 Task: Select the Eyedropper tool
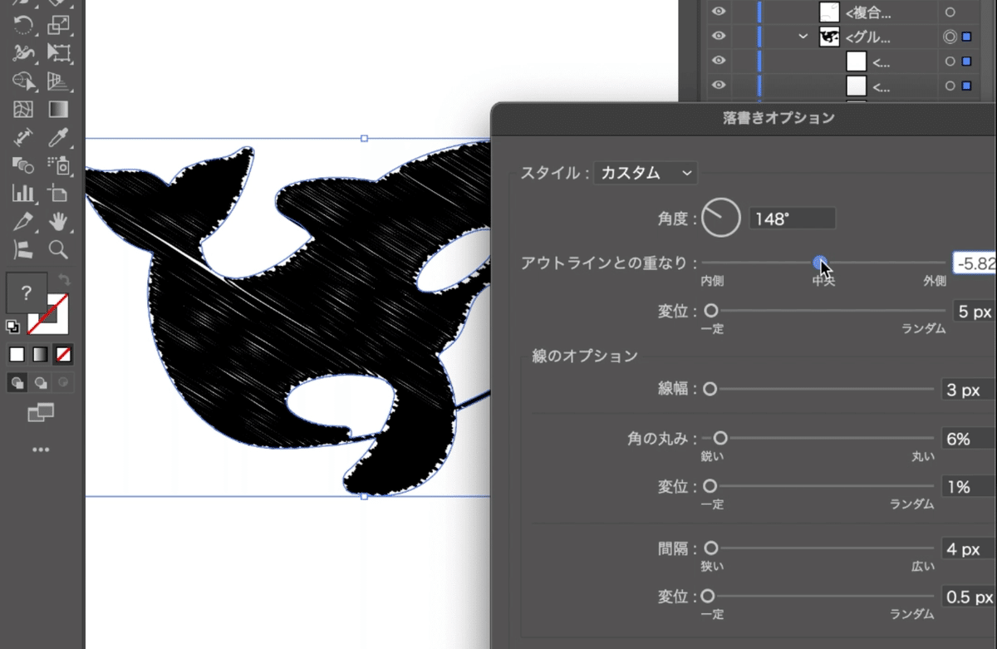tap(57, 137)
